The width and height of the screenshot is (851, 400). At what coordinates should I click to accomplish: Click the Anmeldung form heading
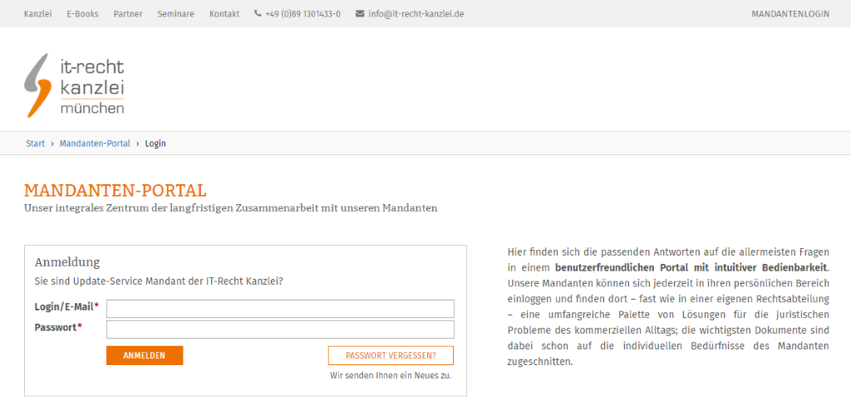(67, 263)
